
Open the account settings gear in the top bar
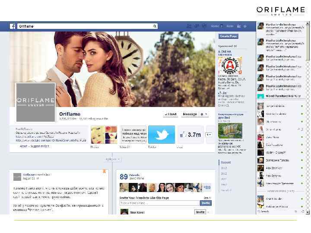tap(245, 26)
